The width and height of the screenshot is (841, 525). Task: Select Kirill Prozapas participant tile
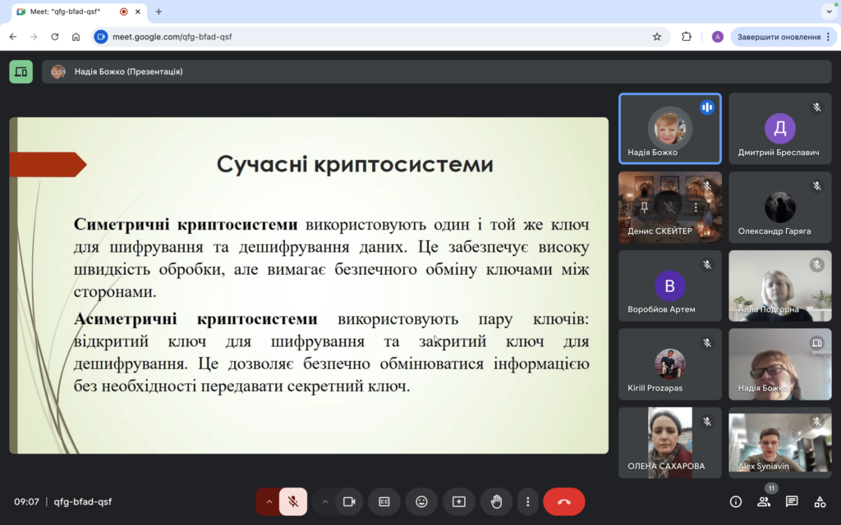click(670, 364)
